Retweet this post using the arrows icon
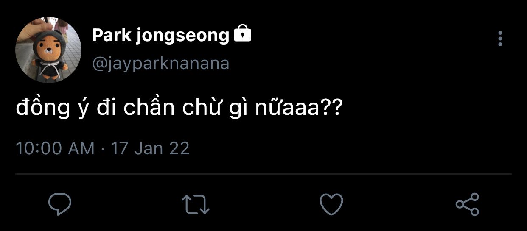527x231 pixels. pos(196,204)
